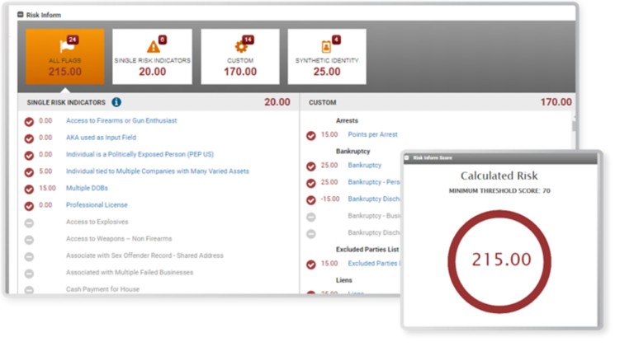Open Individual is a Politically Exposed Person link
This screenshot has height=356, width=634.
(140, 154)
